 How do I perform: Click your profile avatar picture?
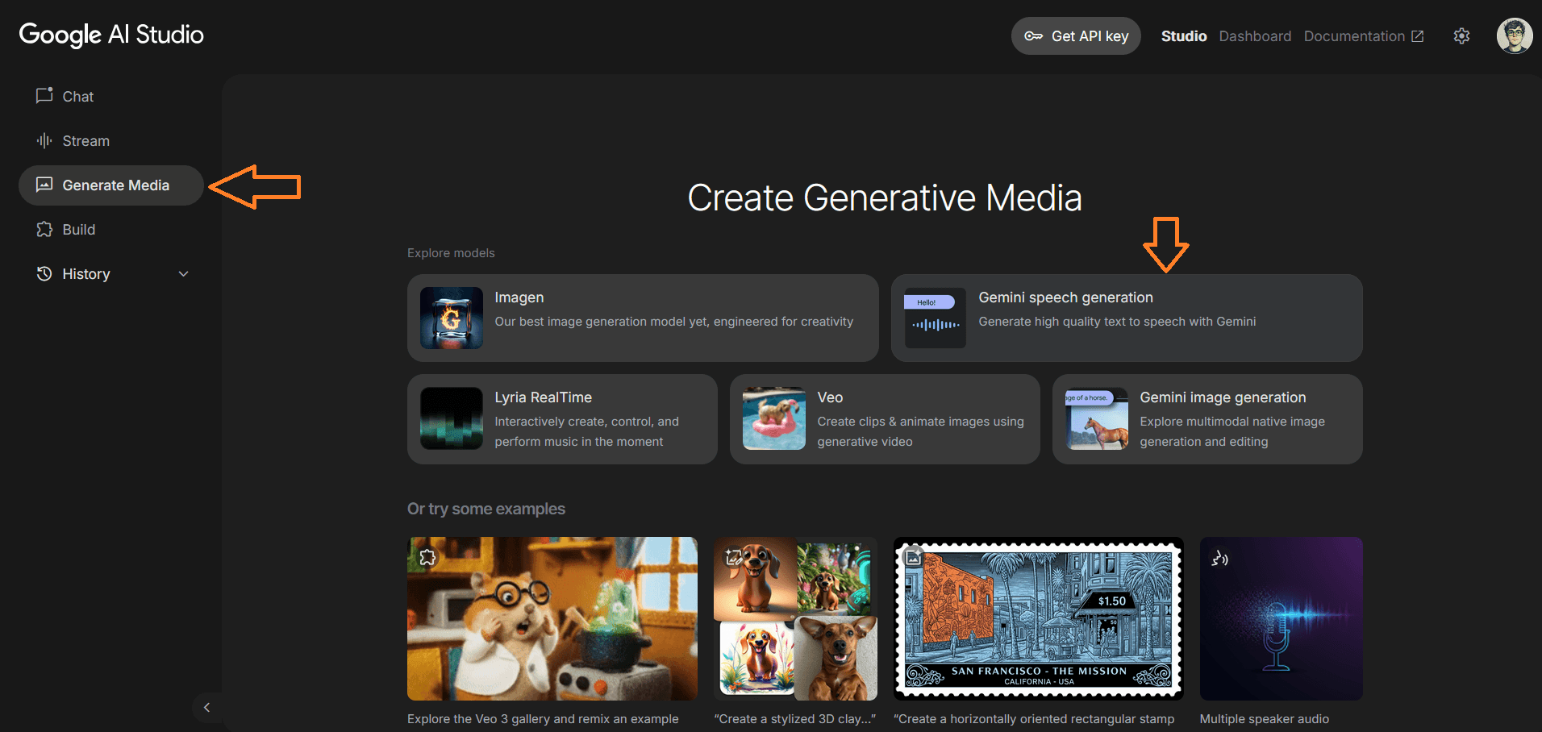(1514, 35)
